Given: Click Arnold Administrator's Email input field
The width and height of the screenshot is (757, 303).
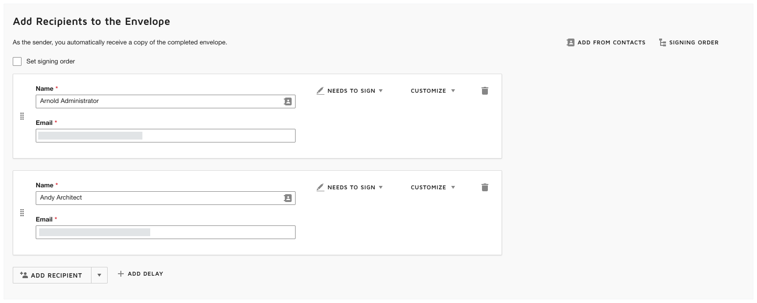Looking at the screenshot, I should tap(165, 135).
